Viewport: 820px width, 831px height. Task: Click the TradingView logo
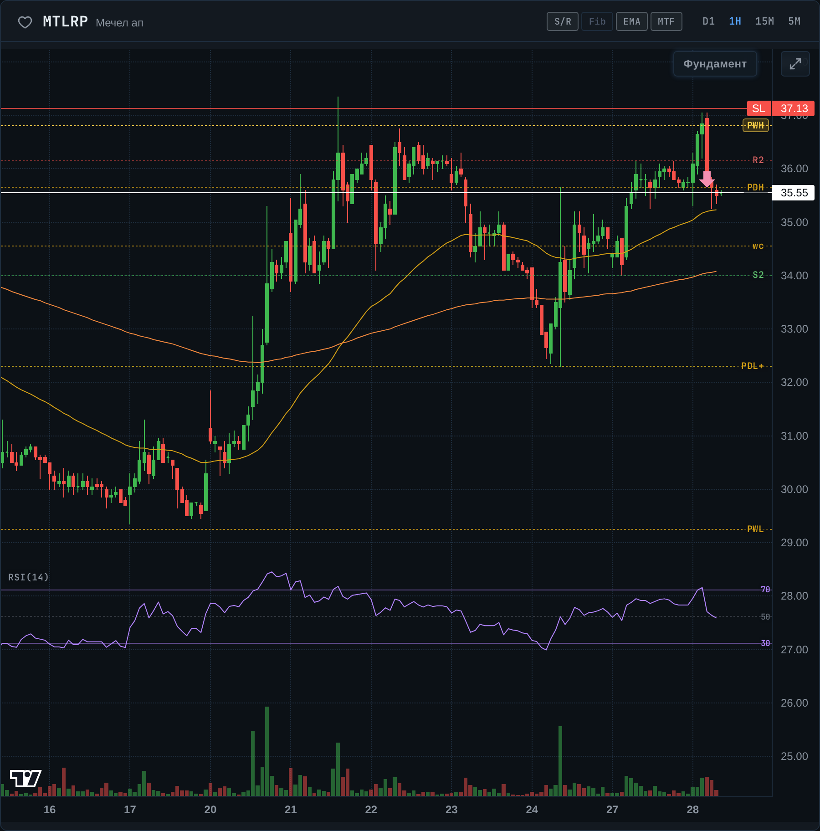(x=26, y=778)
